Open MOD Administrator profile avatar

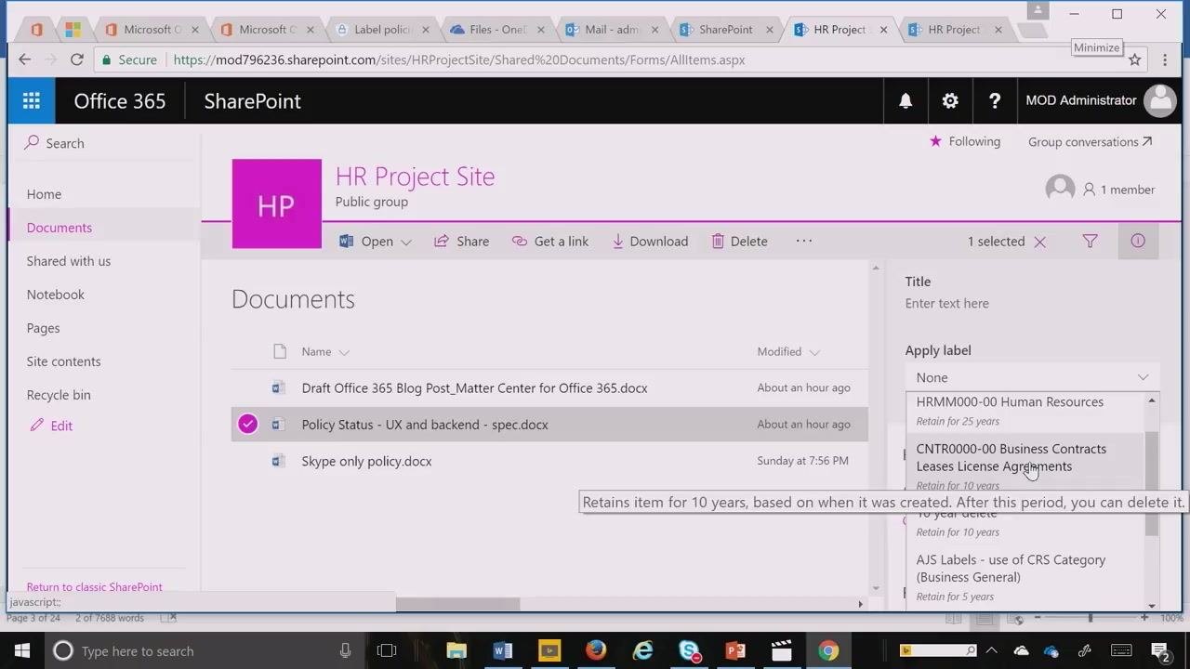click(x=1160, y=100)
